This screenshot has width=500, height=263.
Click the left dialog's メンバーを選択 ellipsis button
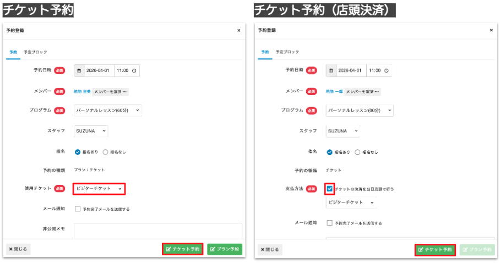(111, 92)
